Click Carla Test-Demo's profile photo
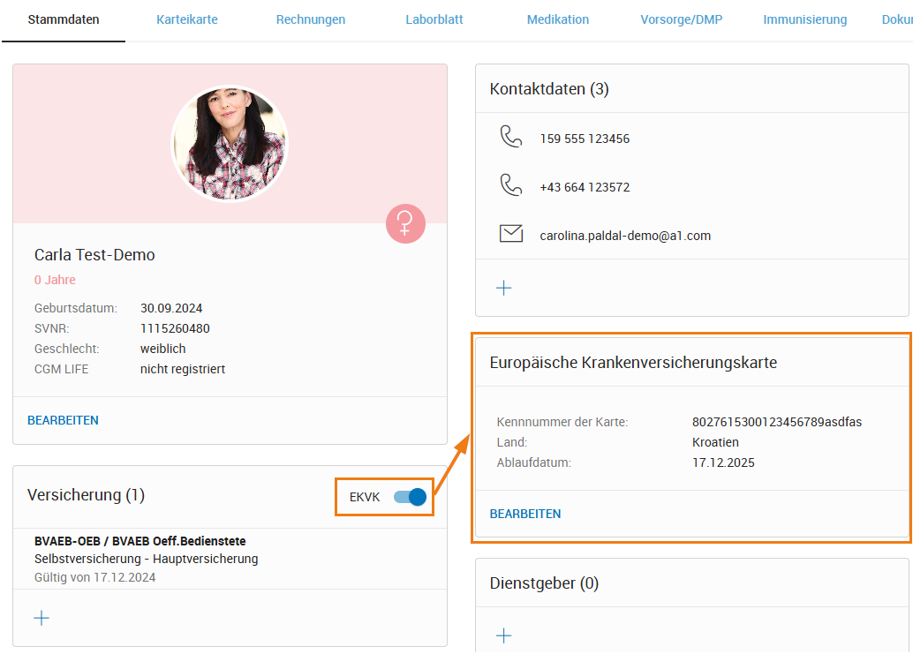This screenshot has height=654, width=913. (x=229, y=143)
